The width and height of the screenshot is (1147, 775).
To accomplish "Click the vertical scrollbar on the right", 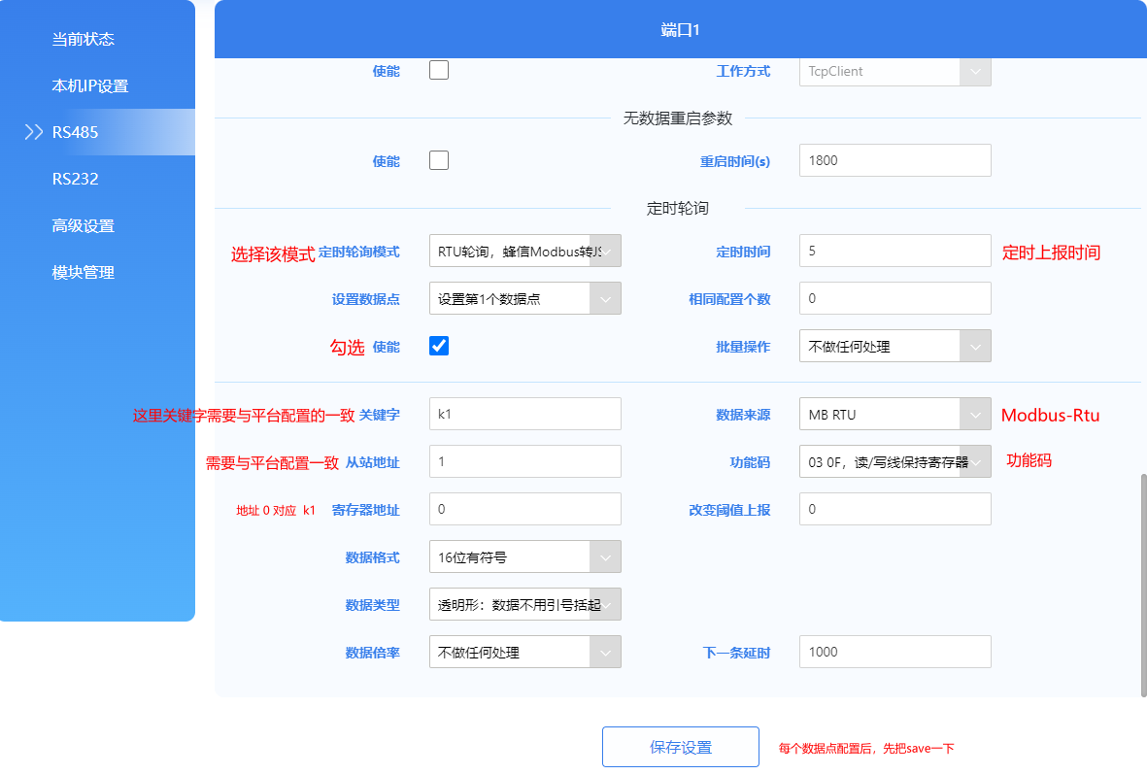I will 1143,583.
